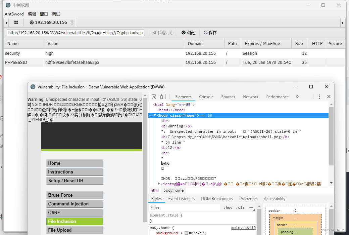This screenshot has height=235, width=349.
Task: Open the File Inclusion link
Action: pos(75,221)
